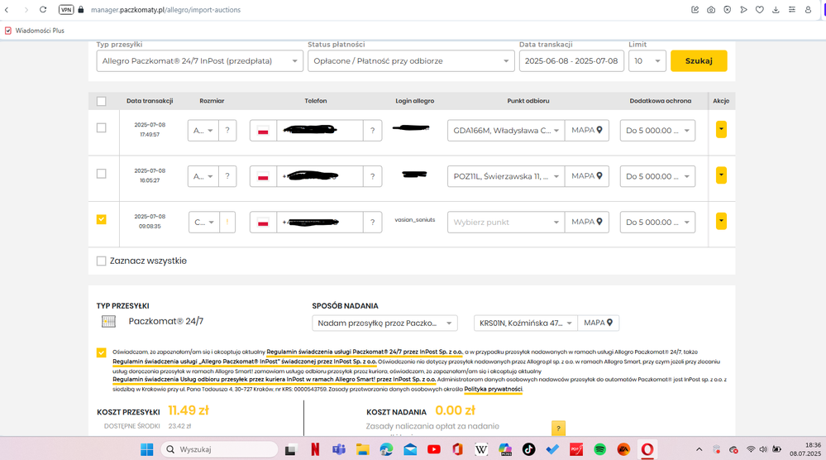Reload the page
This screenshot has height=460, width=826.
[43, 9]
